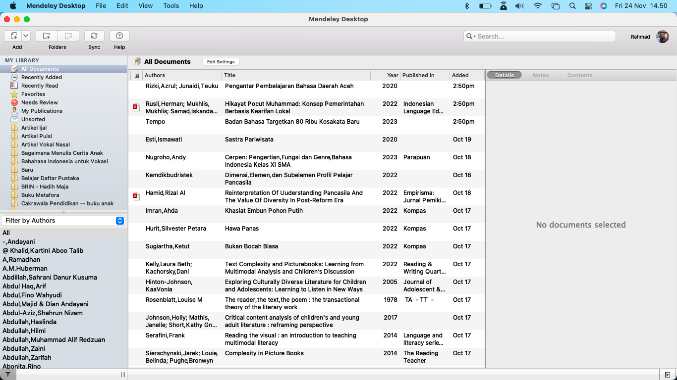Sort by the Year column header

tap(385, 75)
